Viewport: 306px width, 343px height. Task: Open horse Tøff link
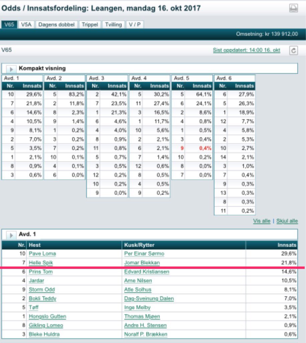34,308
